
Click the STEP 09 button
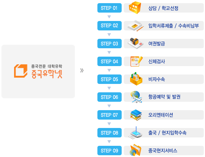point(109,150)
